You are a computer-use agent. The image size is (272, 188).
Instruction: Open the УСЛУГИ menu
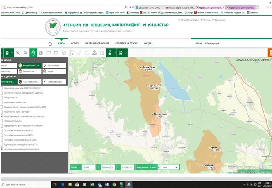point(75,43)
